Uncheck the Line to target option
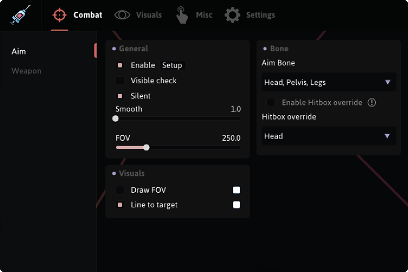Screen dimensions: 408x272 coord(120,205)
